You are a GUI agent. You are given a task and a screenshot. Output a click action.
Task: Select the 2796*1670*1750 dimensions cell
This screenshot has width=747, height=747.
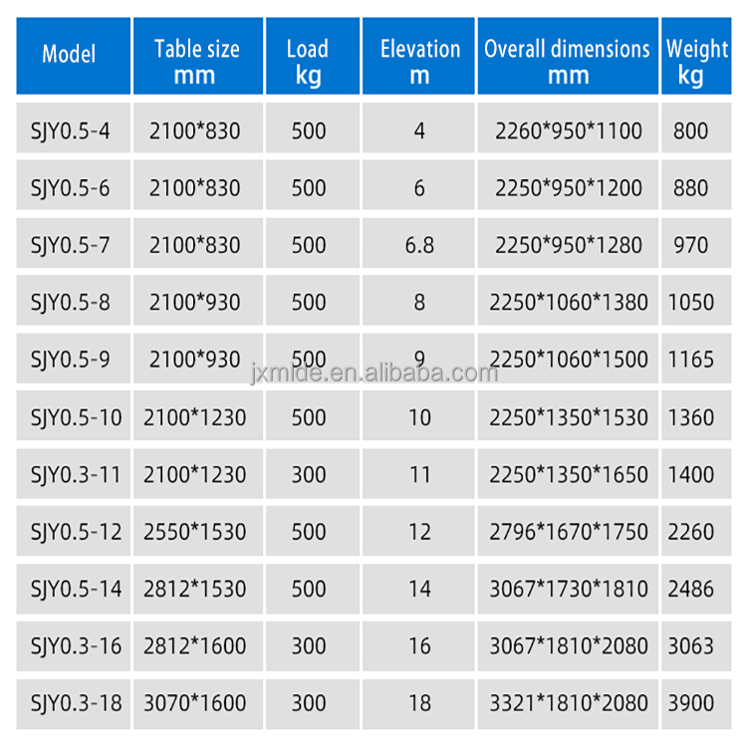click(x=568, y=532)
